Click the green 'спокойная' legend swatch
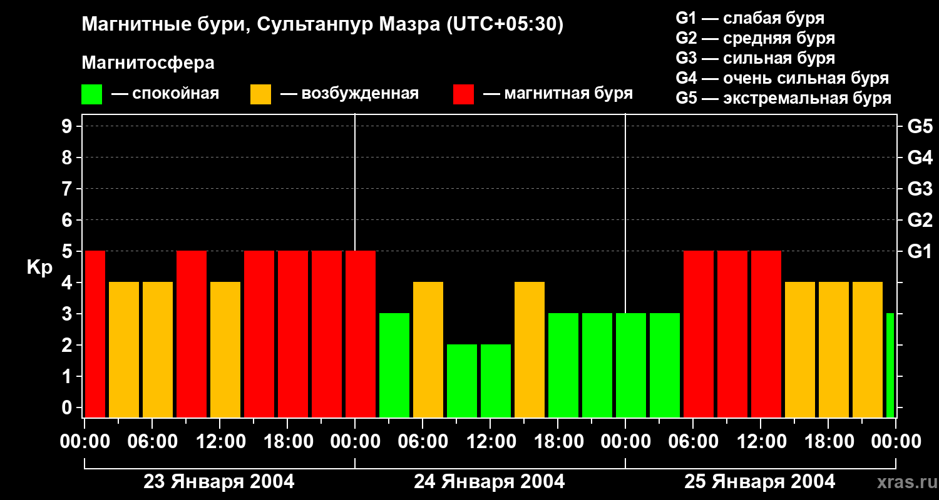Viewport: 939px width, 500px height. coord(91,94)
